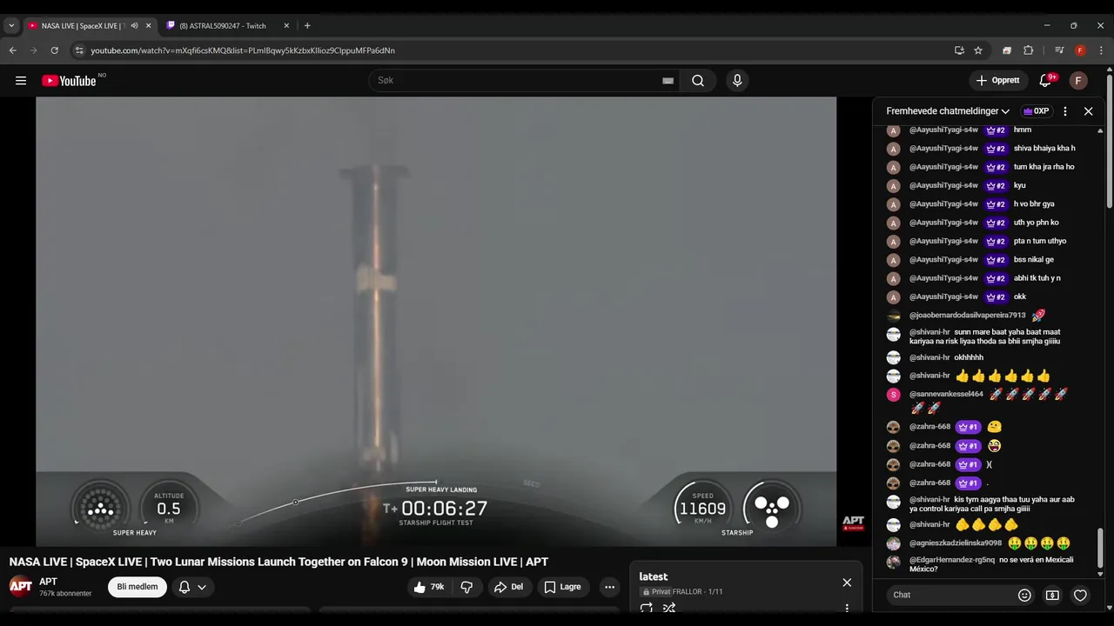The width and height of the screenshot is (1114, 626).
Task: Close the live chat panel
Action: [1088, 111]
